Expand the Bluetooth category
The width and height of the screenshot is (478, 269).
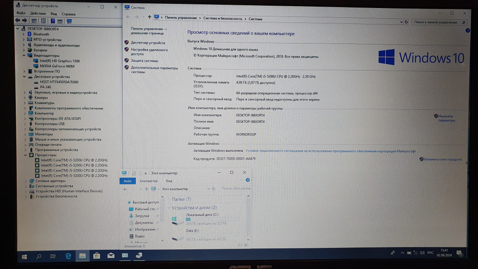coord(23,34)
